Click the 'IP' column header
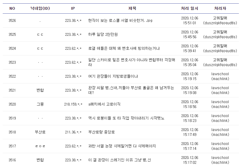 73,8
